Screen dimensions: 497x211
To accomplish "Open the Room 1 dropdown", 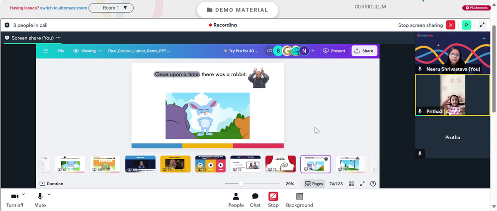I will pyautogui.click(x=111, y=8).
